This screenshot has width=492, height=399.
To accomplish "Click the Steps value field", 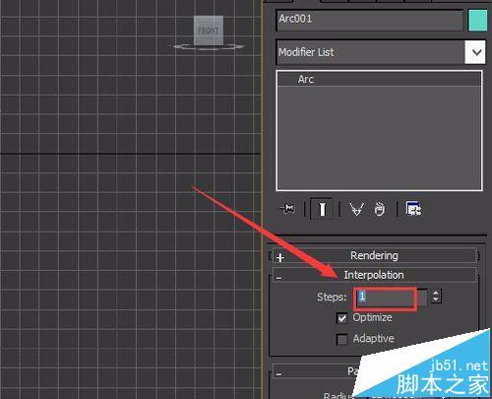I will 393,298.
